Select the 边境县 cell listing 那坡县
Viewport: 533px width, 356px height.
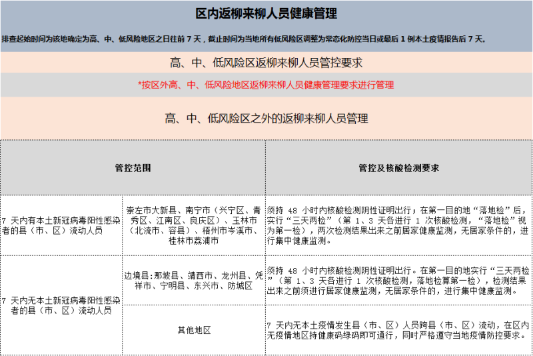tap(194, 280)
